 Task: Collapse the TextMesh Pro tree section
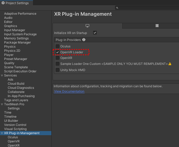tap(2, 104)
